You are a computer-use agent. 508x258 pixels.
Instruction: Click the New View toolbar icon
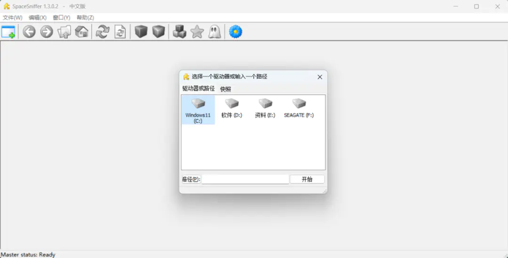[x=8, y=32]
